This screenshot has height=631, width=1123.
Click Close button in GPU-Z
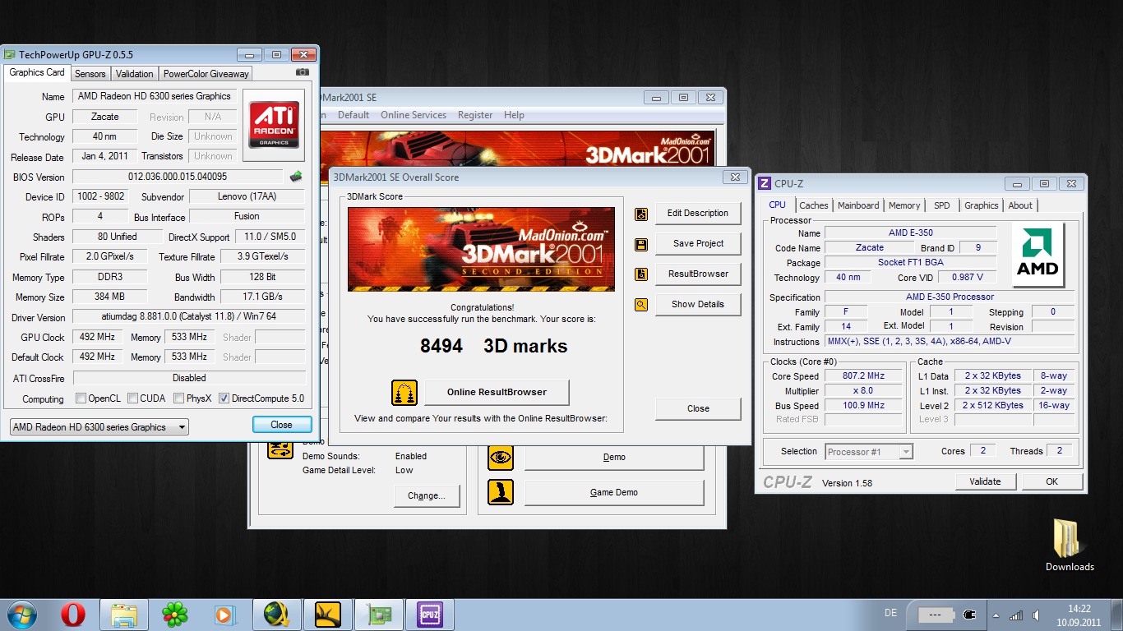[282, 425]
